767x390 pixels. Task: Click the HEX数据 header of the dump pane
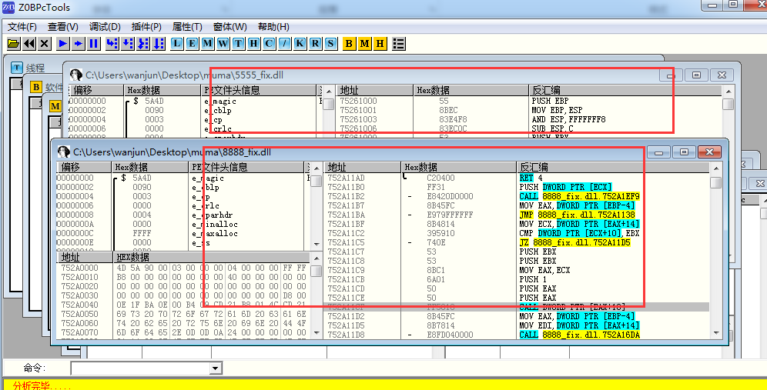211,257
